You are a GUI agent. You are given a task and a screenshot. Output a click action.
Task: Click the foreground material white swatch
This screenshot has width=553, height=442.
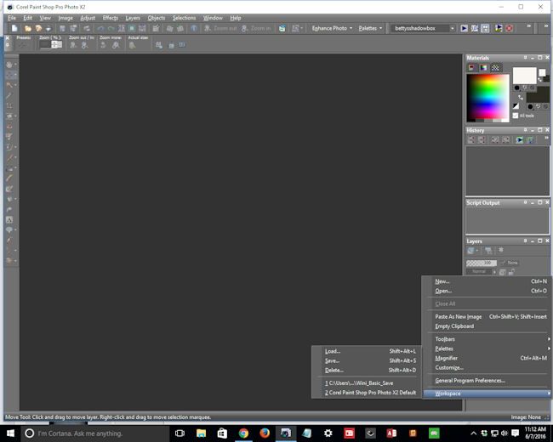pyautogui.click(x=524, y=76)
